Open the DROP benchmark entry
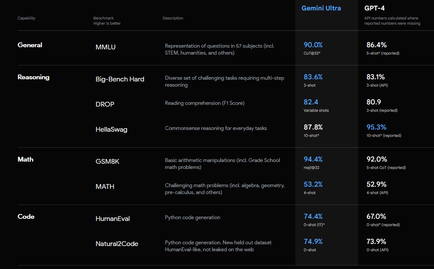 point(104,104)
